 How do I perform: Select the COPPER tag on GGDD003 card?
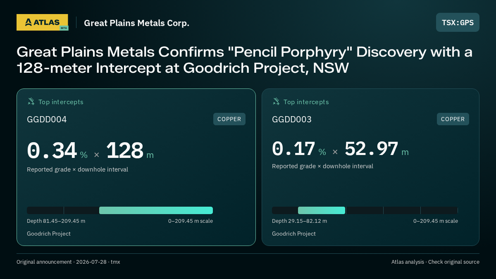pyautogui.click(x=453, y=119)
